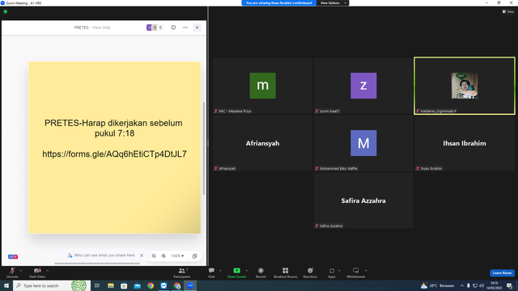The height and width of the screenshot is (291, 518).
Task: Select Afriansyah participant tile
Action: tap(262, 143)
